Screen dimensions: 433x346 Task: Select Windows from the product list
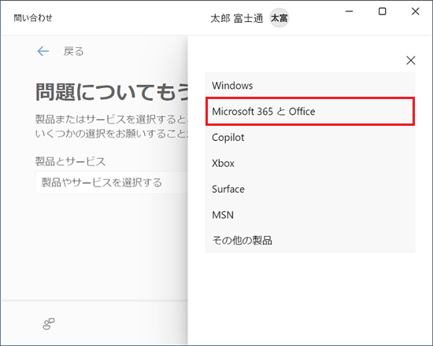[310, 86]
